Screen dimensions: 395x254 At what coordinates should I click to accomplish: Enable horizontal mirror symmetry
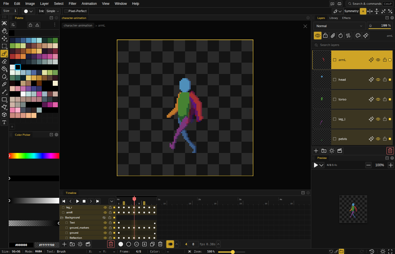tap(370, 11)
